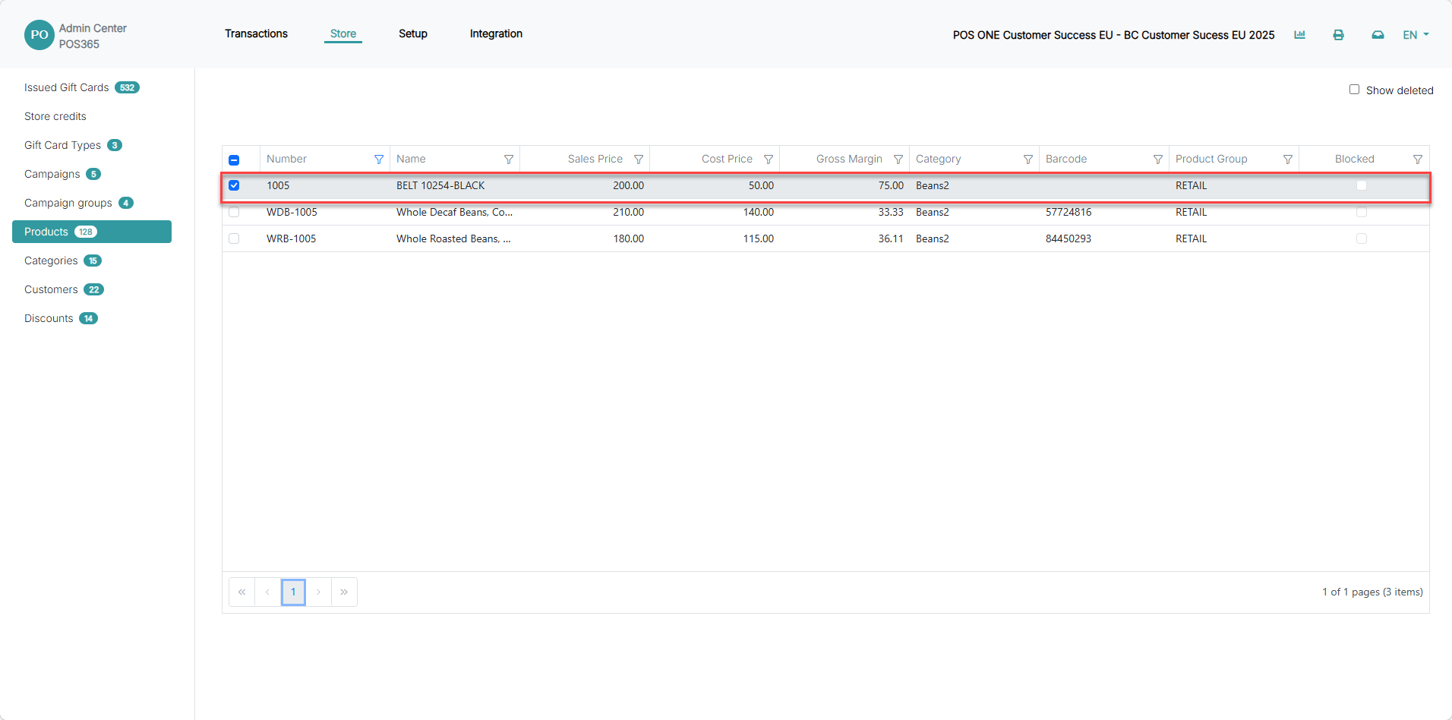Toggle Blocked checkbox for BELT 10254-BLACK
1452x720 pixels.
coord(1362,185)
